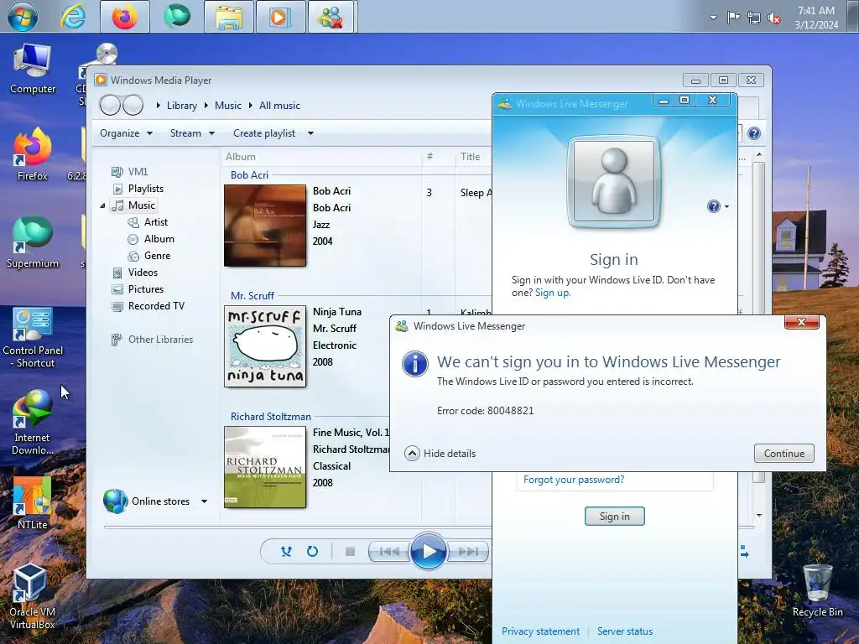Image resolution: width=859 pixels, height=644 pixels.
Task: Launch Internet Explorer from the taskbar
Action: [x=74, y=17]
